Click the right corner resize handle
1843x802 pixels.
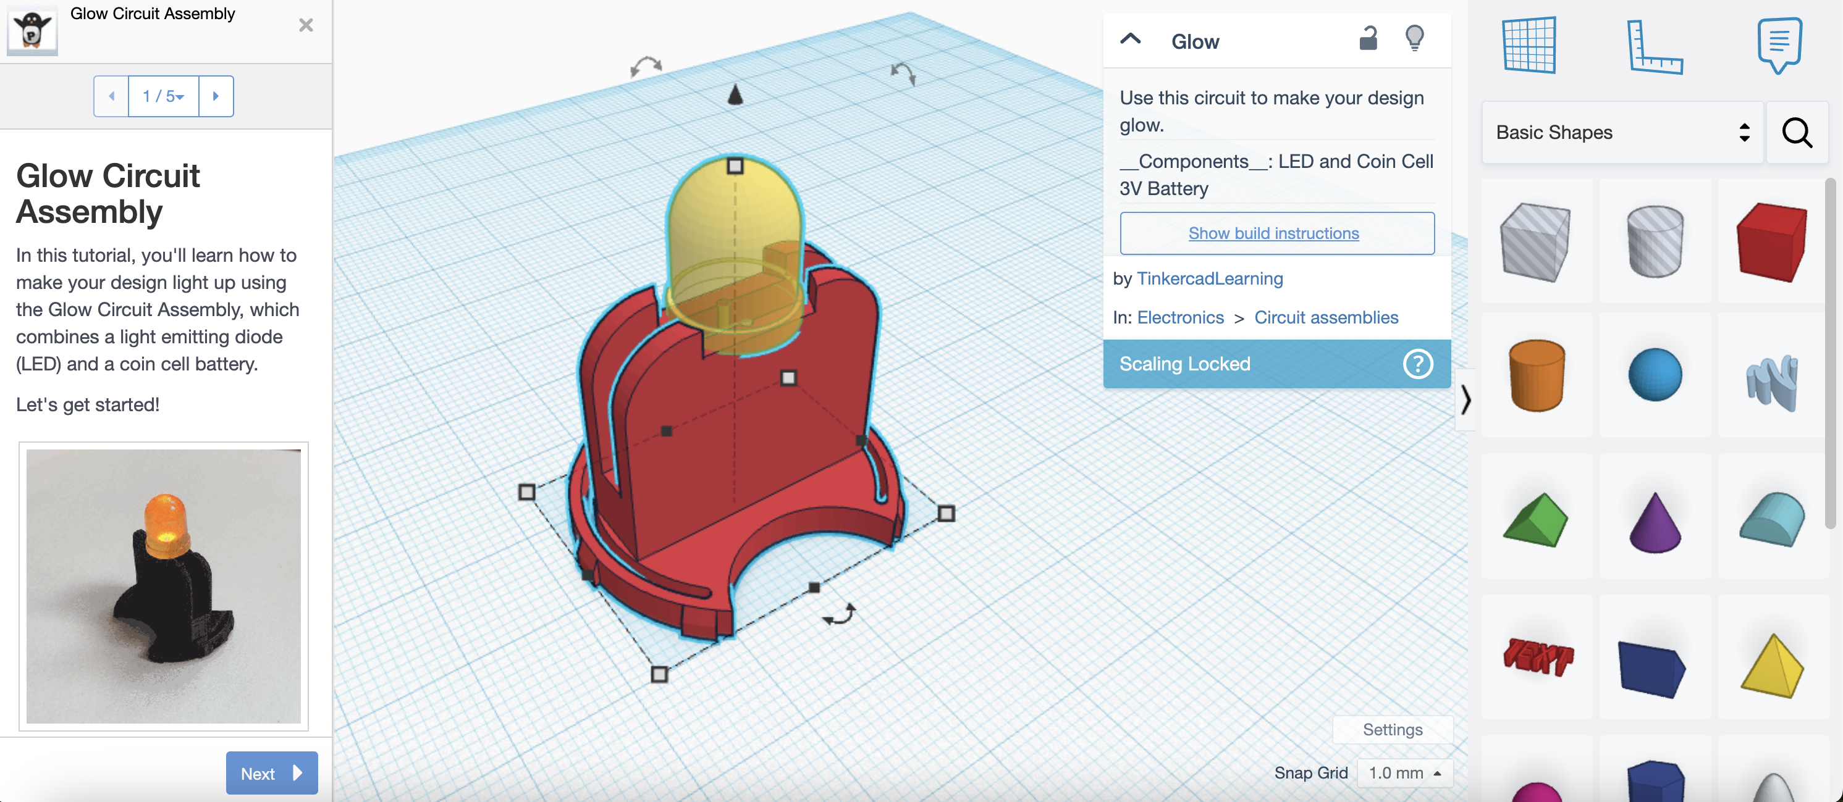click(946, 513)
